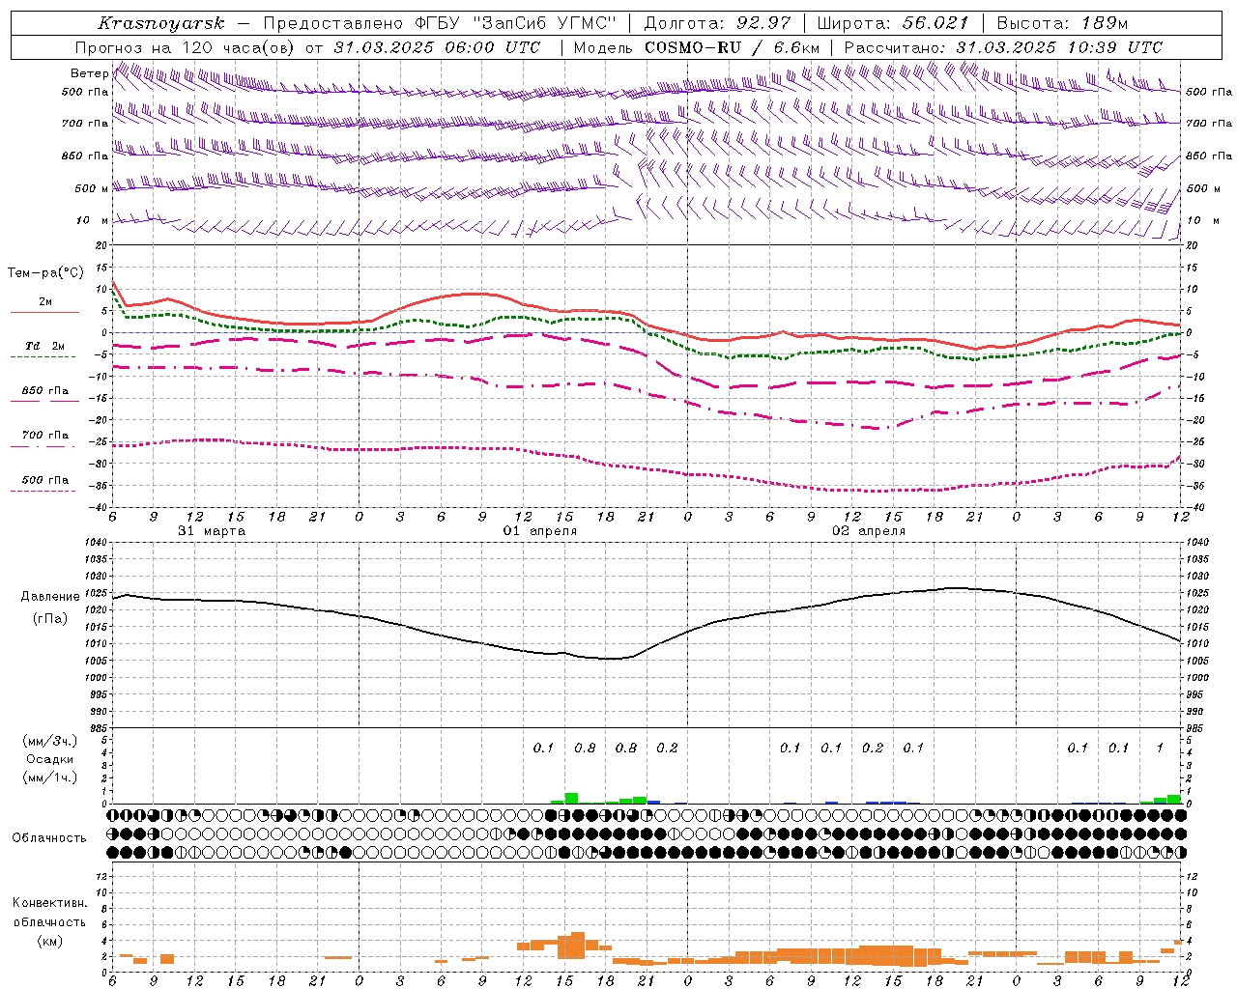Viewport: 1237px width, 989px height.
Task: Click the 'Td 2м' dew point legend label
Action: coord(44,346)
